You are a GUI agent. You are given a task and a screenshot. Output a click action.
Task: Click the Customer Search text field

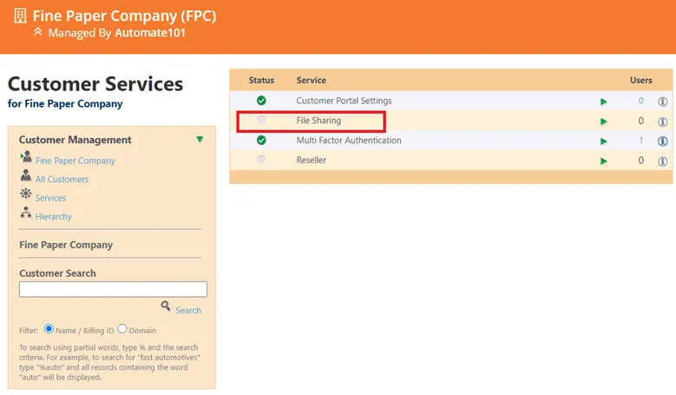coord(113,289)
